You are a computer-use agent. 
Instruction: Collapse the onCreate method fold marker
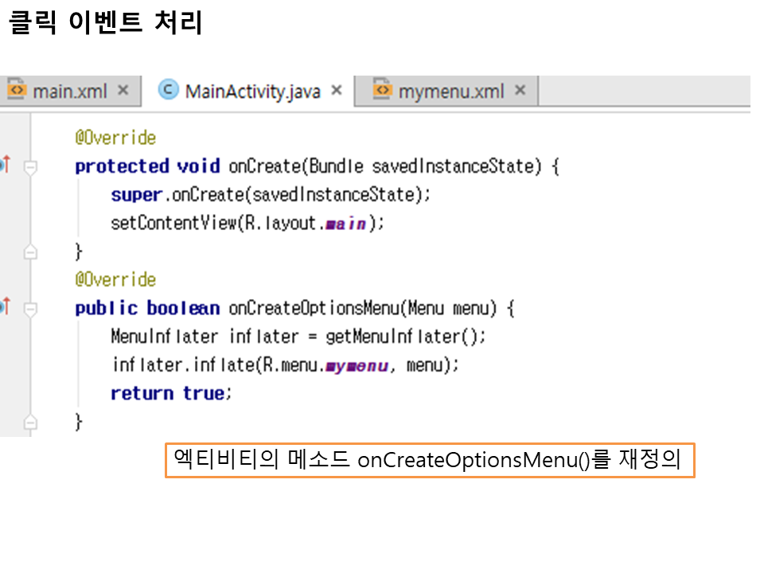[30, 167]
